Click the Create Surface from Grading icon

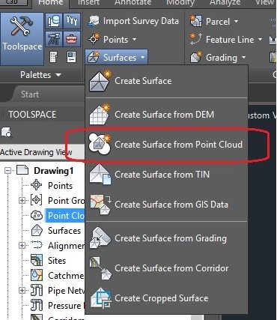(100, 238)
